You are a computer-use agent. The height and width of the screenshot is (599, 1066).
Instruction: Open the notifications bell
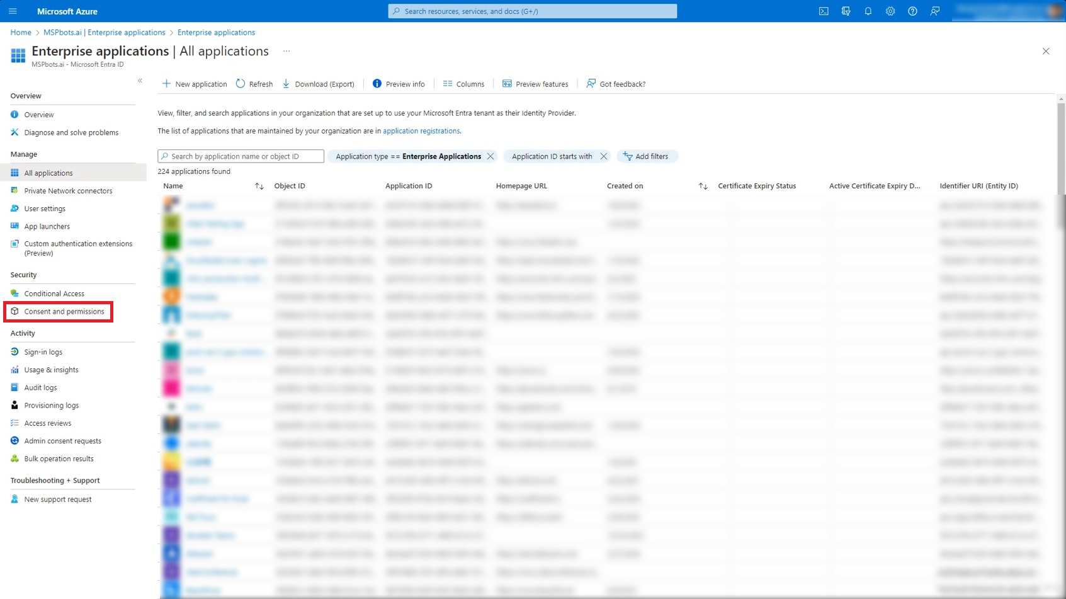point(868,11)
